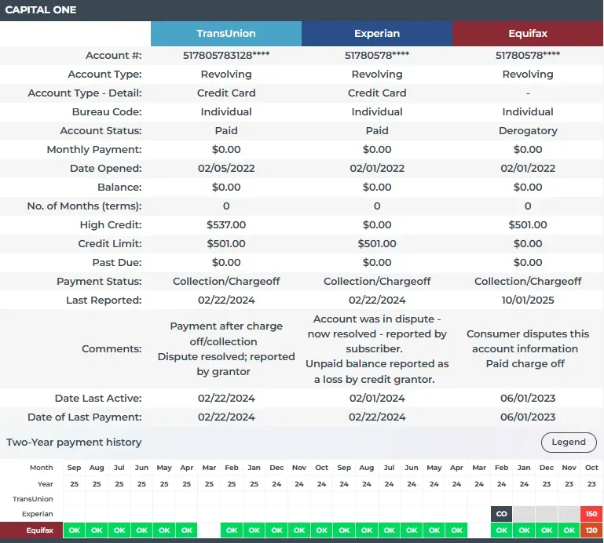Select the Experian column header
This screenshot has width=604, height=543.
[377, 34]
